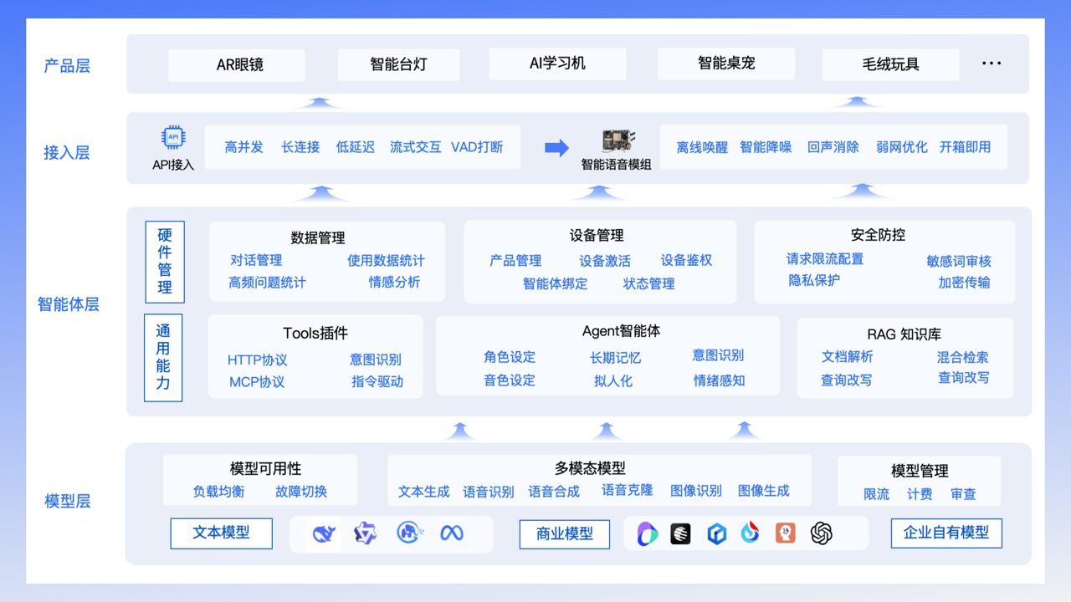Select the blue hexagon commercial model logo
Screen dimensions: 1071x602
tap(716, 533)
